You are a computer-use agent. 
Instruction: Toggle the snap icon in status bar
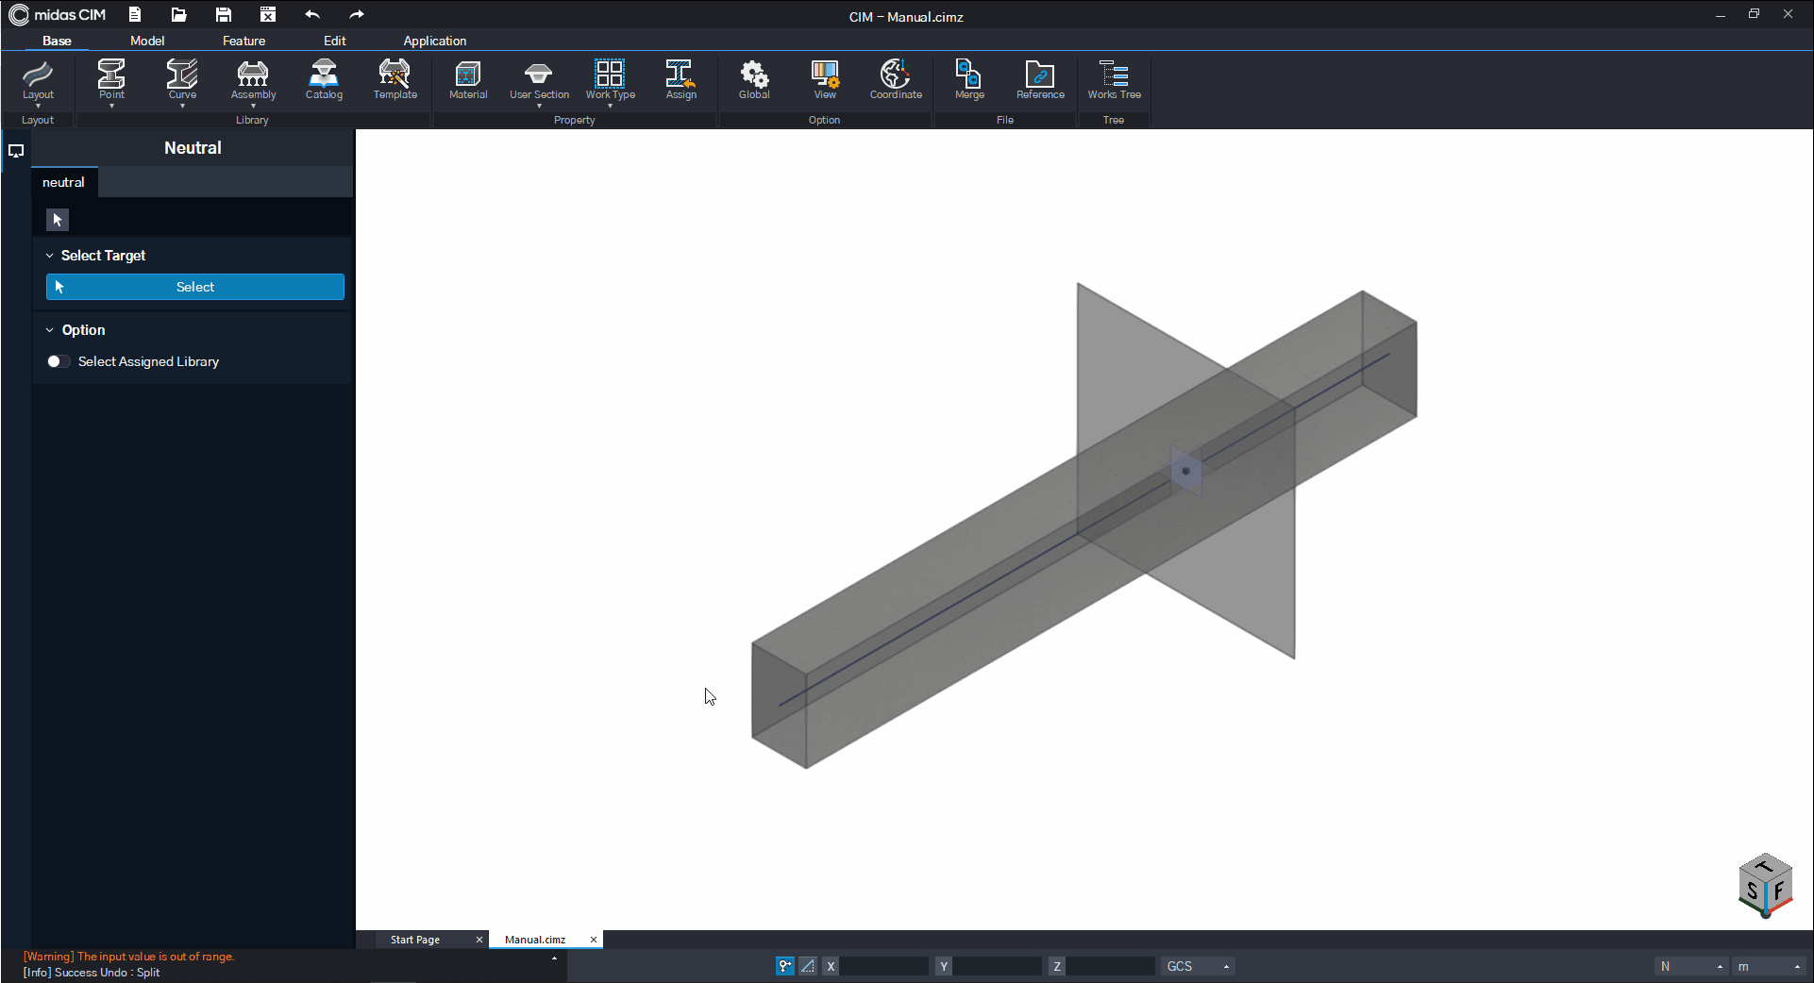coord(785,966)
